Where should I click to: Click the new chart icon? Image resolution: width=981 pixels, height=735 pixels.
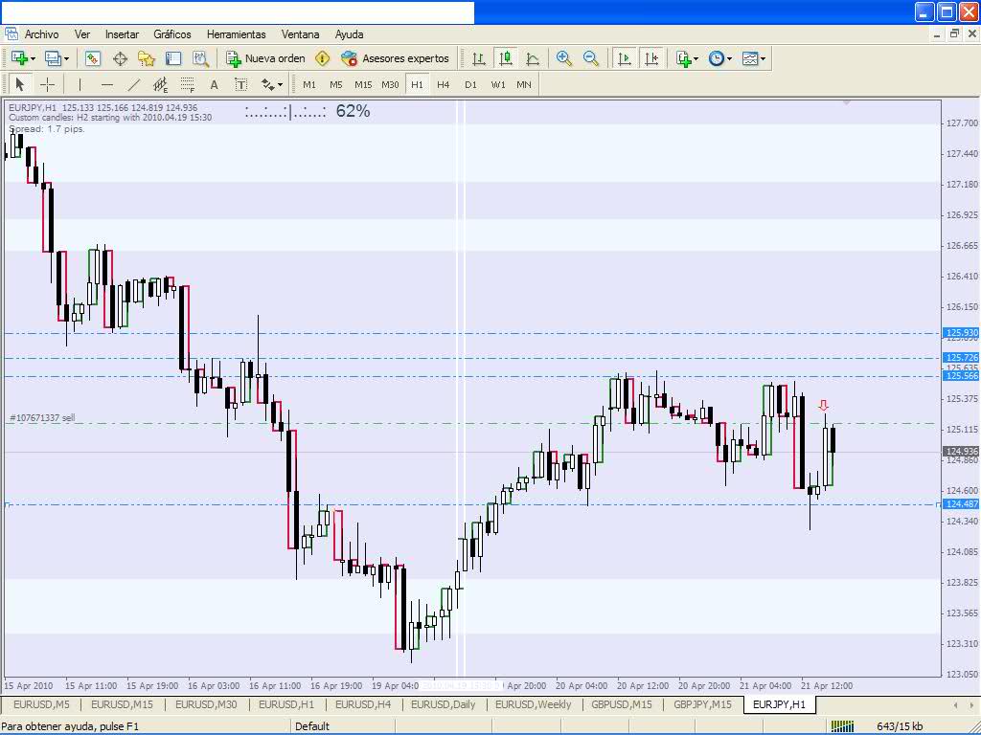point(18,58)
